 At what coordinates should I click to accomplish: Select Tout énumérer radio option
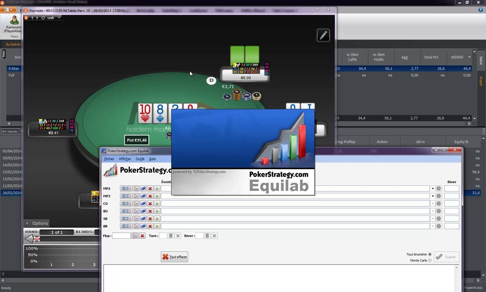430,254
